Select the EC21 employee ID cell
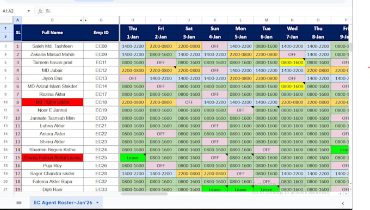This screenshot has height=210, width=370. click(101, 126)
